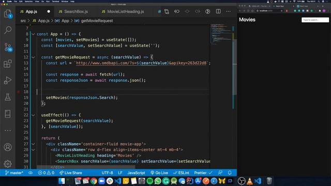Click the hash symbol icon in editor toolbar
331x186 pixels.
(x=159, y=11)
